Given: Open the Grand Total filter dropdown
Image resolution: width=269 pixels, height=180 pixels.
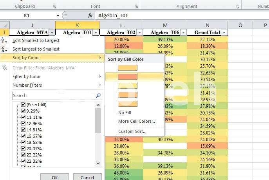Looking at the screenshot, I should pos(224,33).
